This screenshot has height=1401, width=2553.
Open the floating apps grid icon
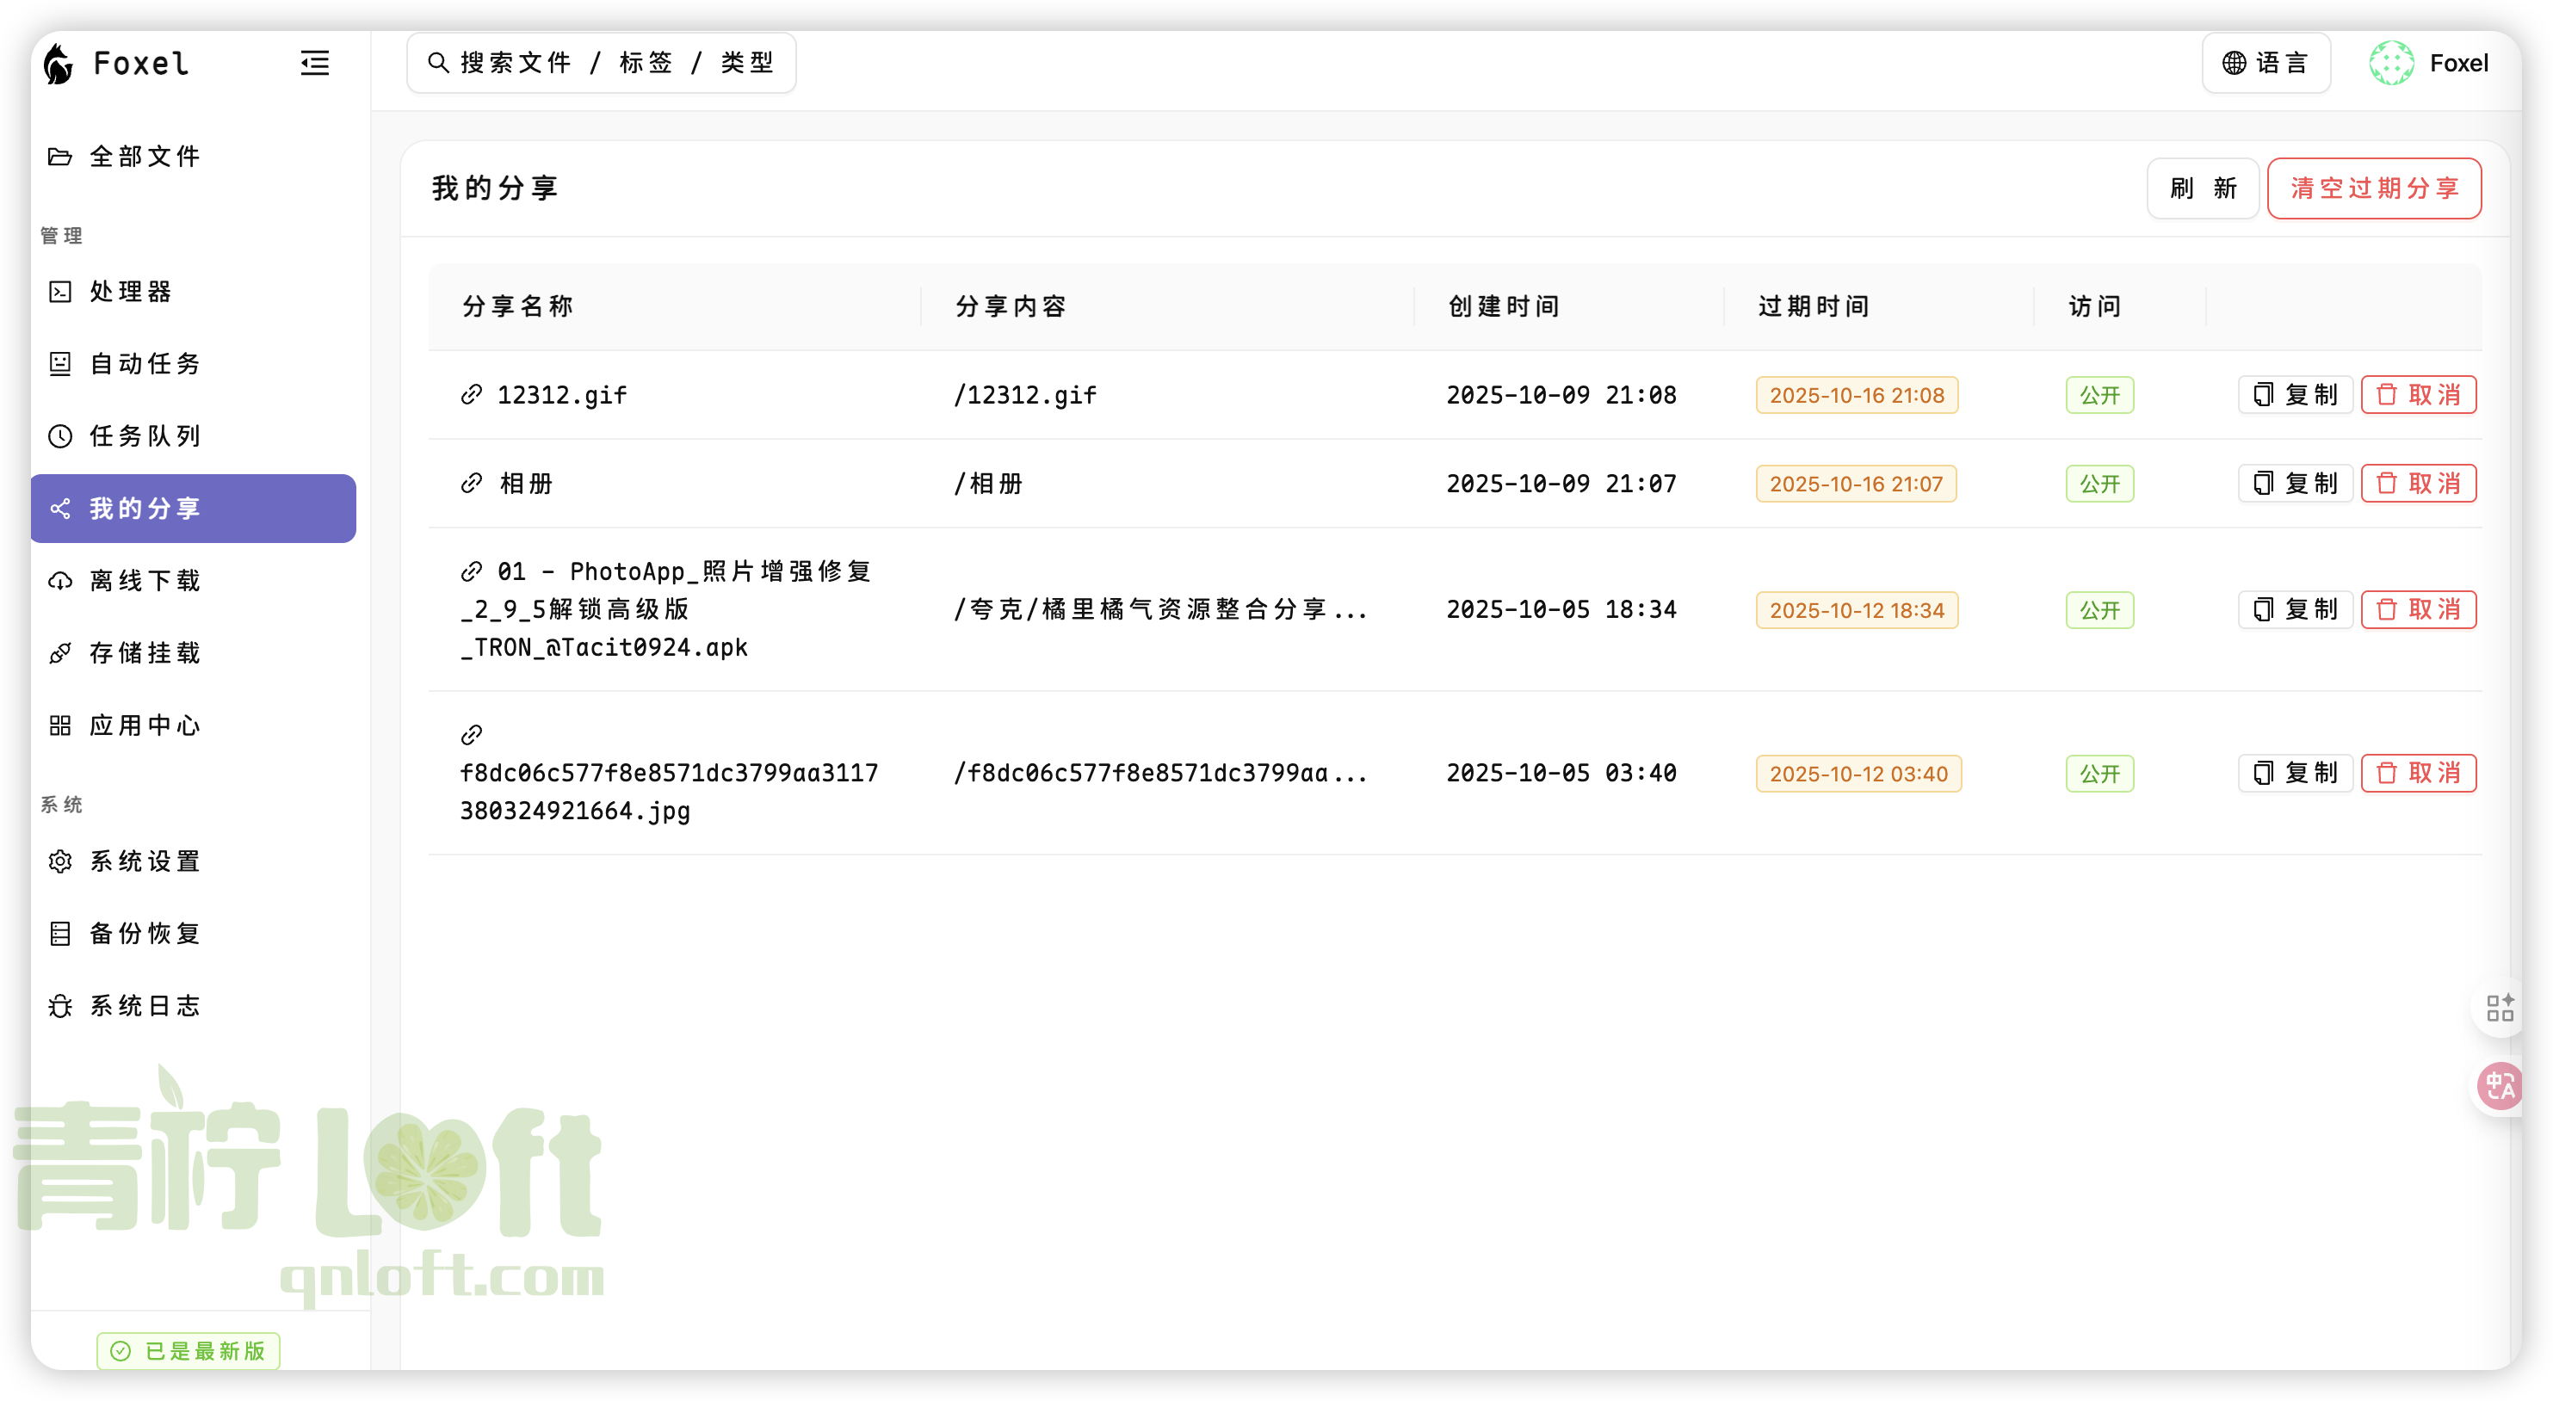coord(2499,1008)
